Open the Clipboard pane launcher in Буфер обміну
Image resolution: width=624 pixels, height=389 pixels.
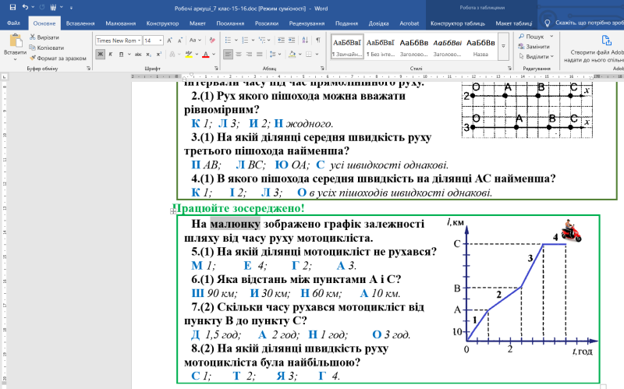88,69
